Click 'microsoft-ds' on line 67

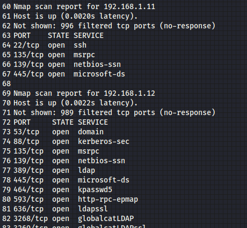click(x=99, y=74)
